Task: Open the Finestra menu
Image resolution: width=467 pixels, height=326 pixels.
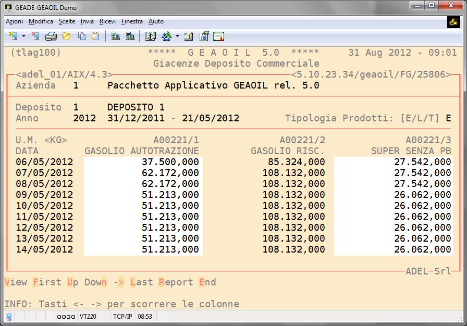Action: [132, 21]
